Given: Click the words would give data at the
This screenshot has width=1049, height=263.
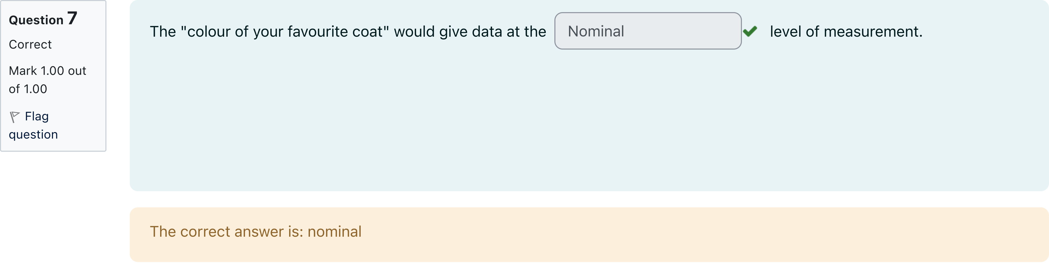Looking at the screenshot, I should pyautogui.click(x=470, y=32).
